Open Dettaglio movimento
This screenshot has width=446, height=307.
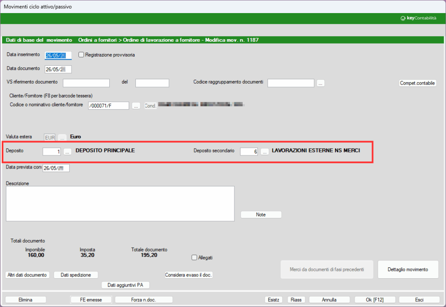[x=408, y=270]
